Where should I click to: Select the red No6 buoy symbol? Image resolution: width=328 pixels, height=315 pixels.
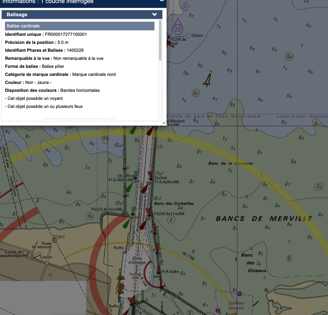pos(168,43)
